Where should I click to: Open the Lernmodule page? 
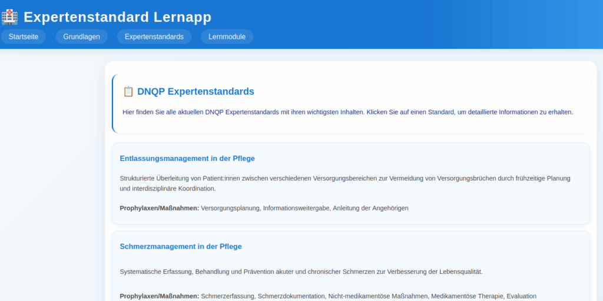tap(227, 36)
